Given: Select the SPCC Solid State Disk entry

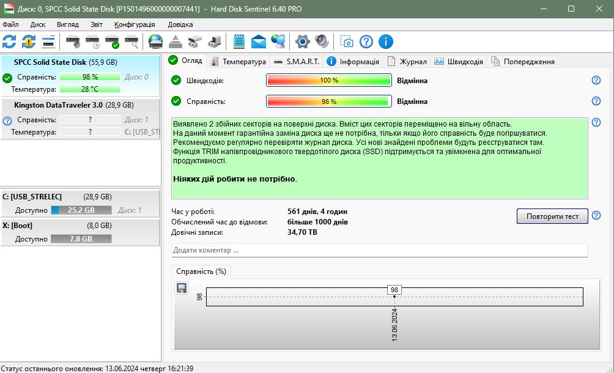Looking at the screenshot, I should pyautogui.click(x=80, y=76).
